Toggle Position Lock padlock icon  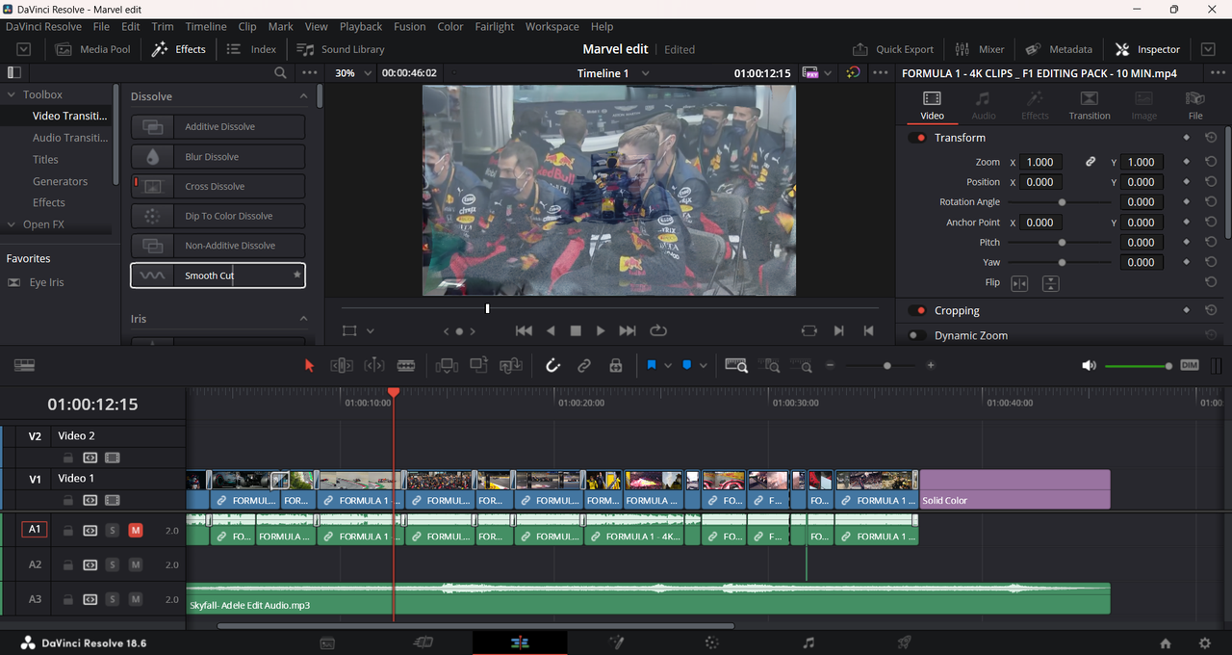[x=616, y=366]
